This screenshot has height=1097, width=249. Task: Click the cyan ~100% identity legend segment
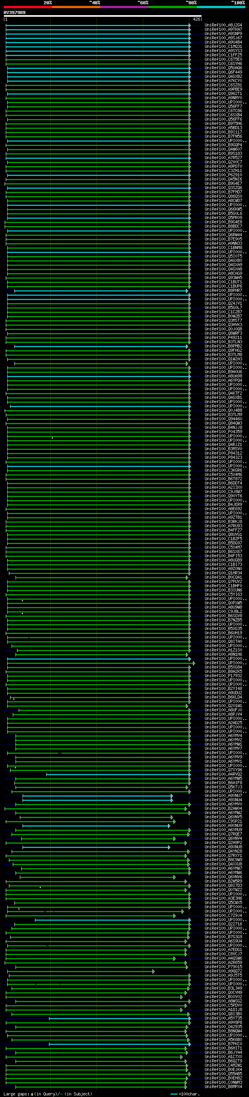221,7
